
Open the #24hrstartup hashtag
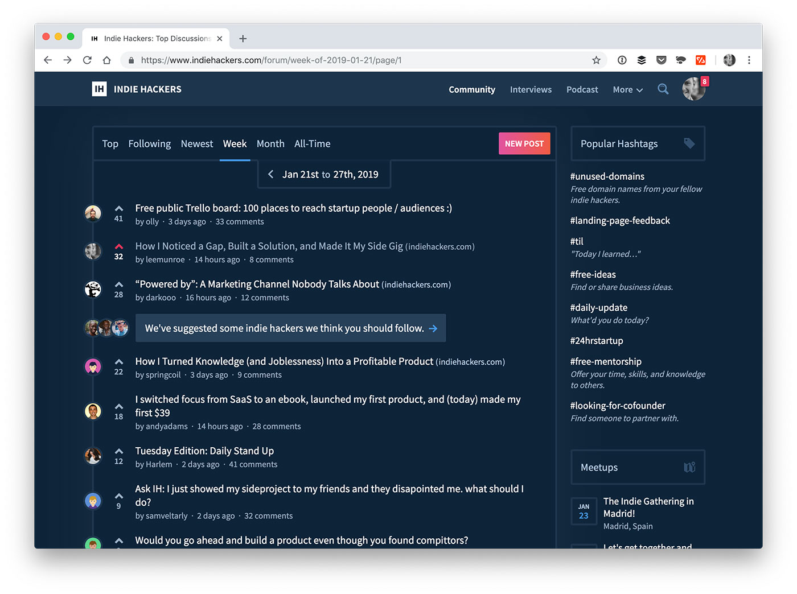[x=597, y=340]
